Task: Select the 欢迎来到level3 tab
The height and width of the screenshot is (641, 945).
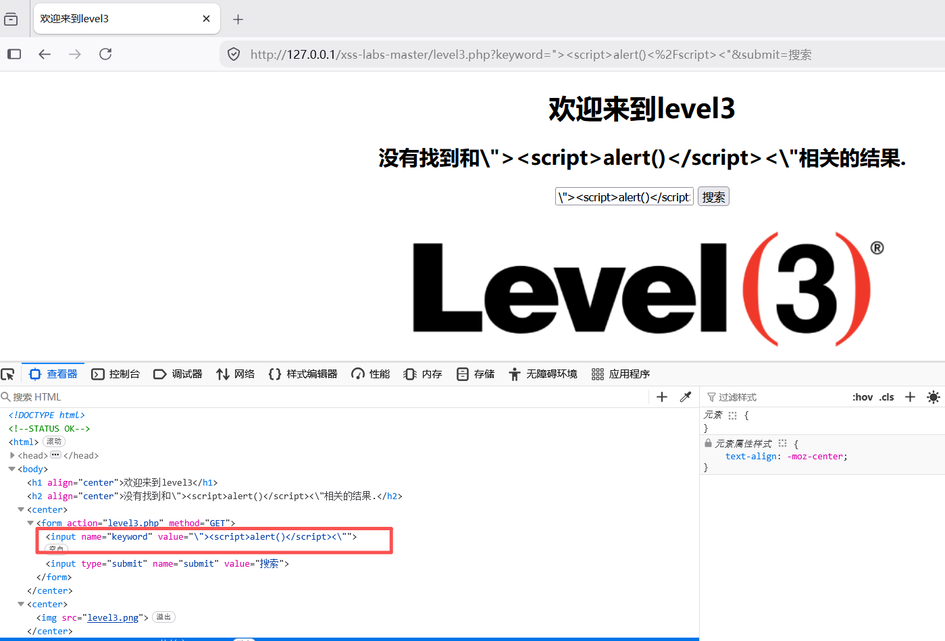Action: (x=126, y=19)
